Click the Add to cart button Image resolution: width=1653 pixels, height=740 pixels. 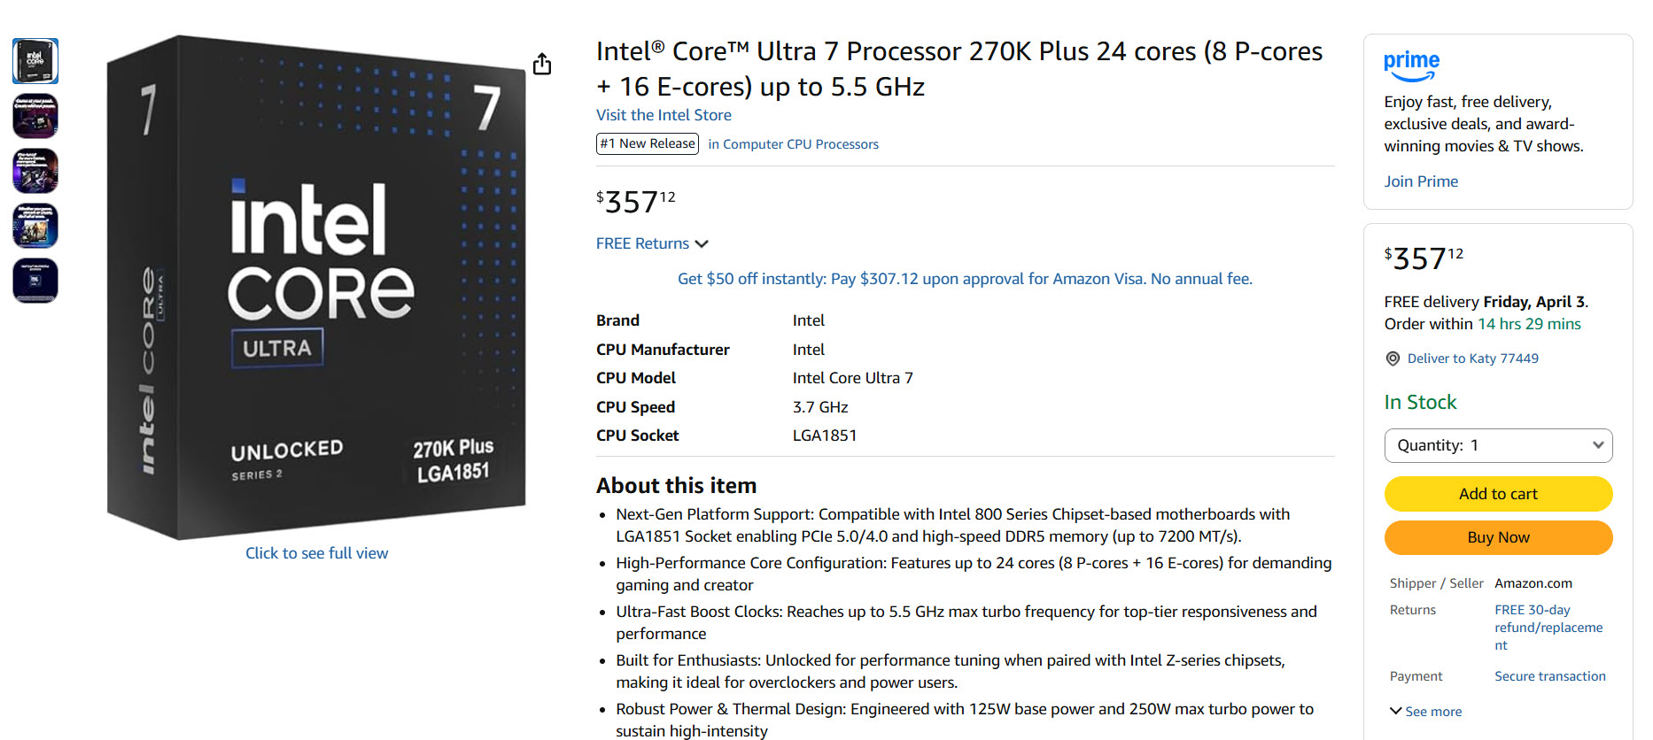pos(1497,494)
